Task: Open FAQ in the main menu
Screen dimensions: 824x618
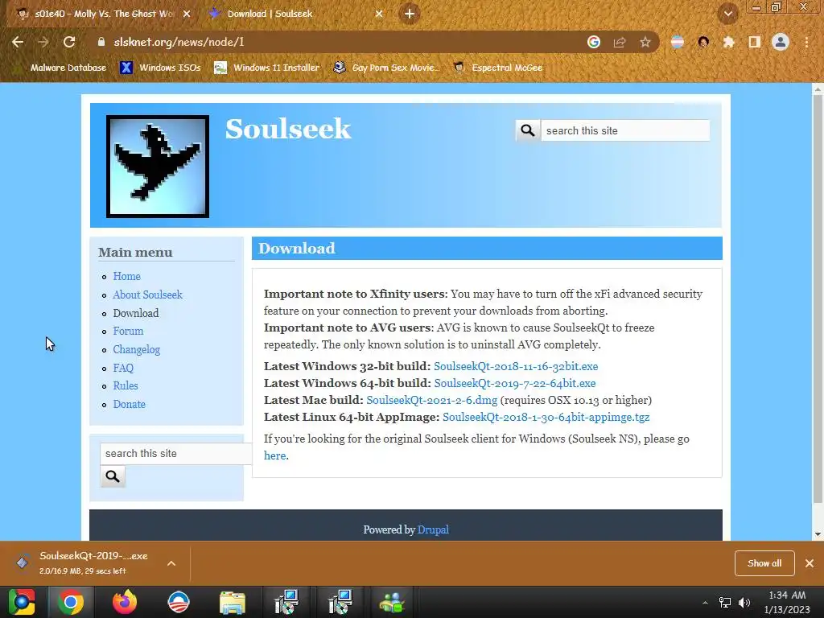Action: coord(123,368)
